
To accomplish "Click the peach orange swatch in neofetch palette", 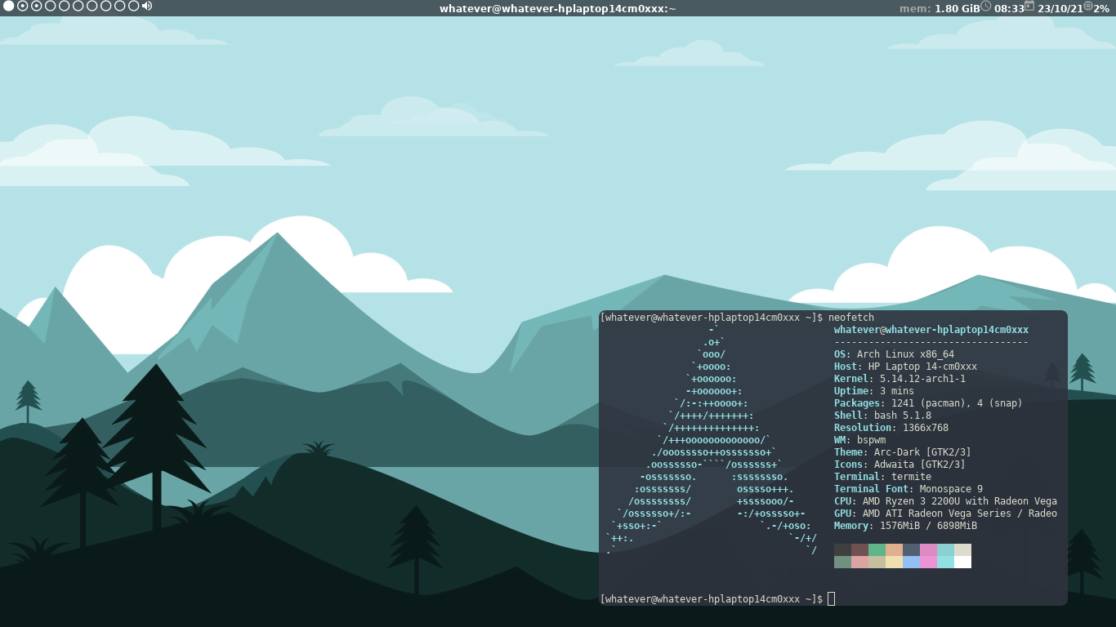I will (x=894, y=549).
